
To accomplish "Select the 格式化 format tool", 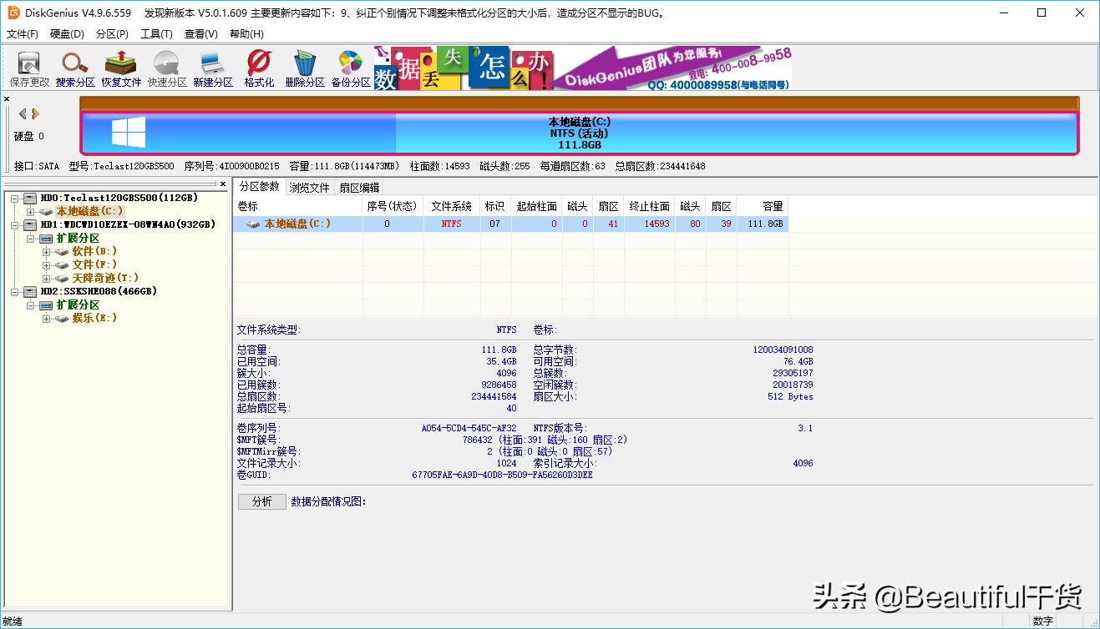I will tap(258, 67).
